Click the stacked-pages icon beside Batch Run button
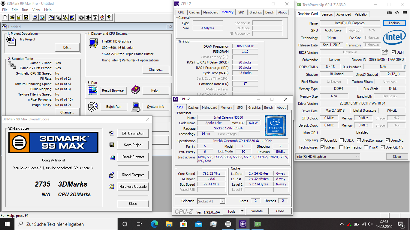Viewport: 410px width, 230px height. click(x=93, y=107)
